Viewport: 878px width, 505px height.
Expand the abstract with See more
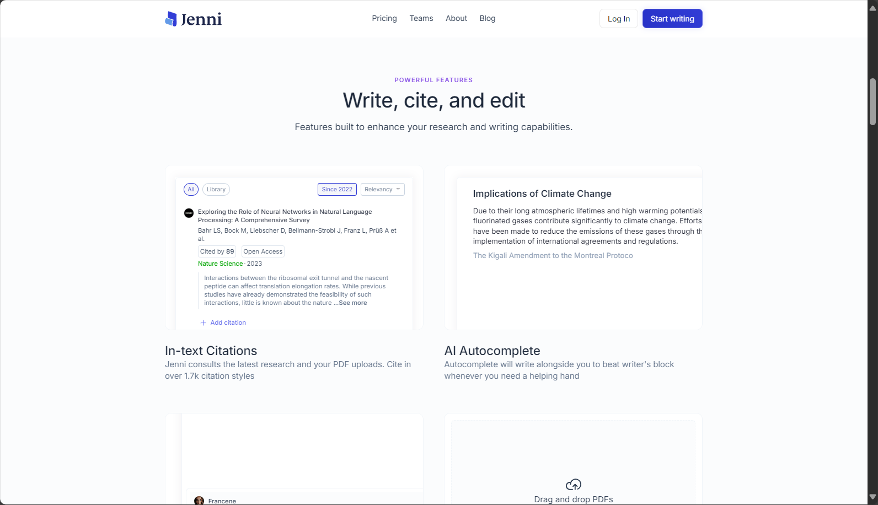[x=353, y=303]
